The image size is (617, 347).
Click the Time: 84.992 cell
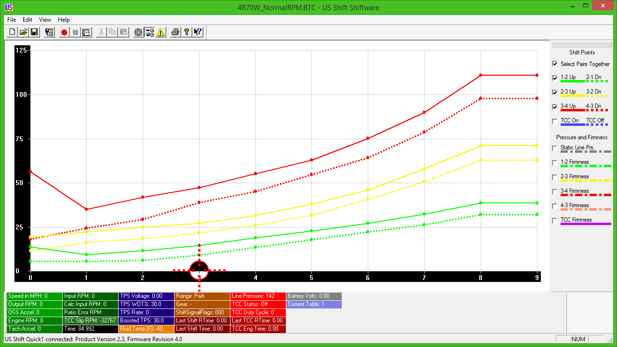pyautogui.click(x=90, y=329)
